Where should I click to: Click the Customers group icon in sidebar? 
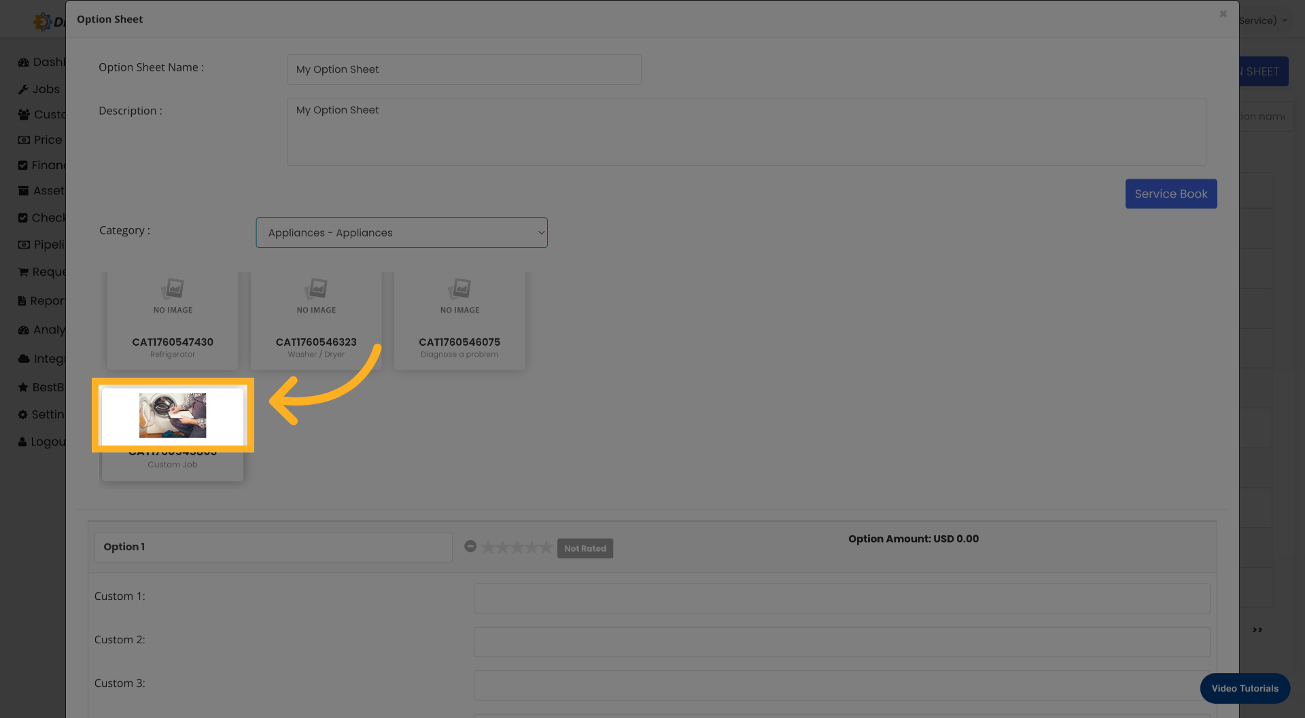pyautogui.click(x=23, y=114)
